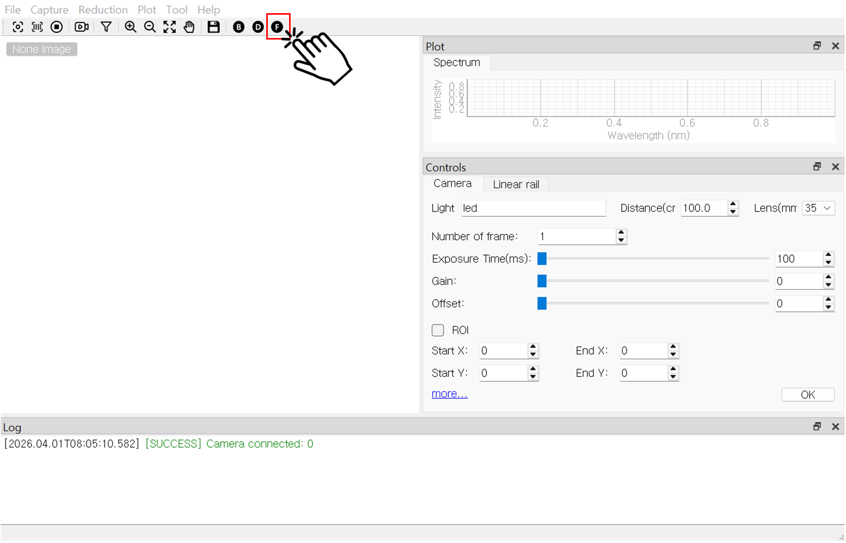This screenshot has height=543, width=846.
Task: Select the Camera tab
Action: point(452,184)
